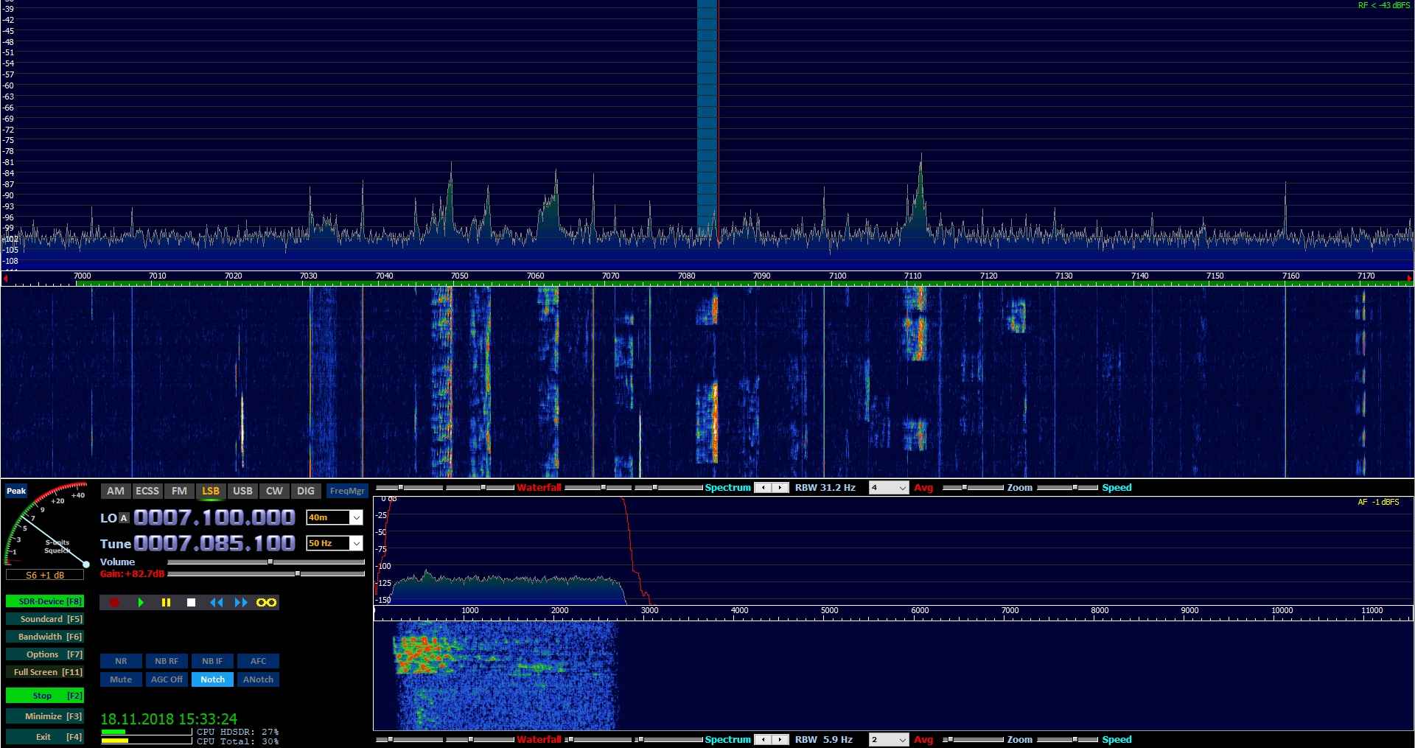Toggle the yellow loop playback icon

click(266, 603)
